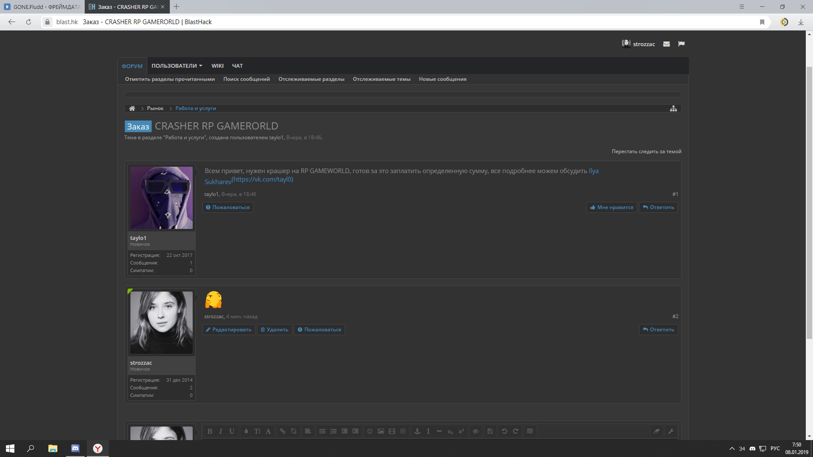Insert image via editor toolbar
This screenshot has height=457, width=813.
click(x=381, y=431)
